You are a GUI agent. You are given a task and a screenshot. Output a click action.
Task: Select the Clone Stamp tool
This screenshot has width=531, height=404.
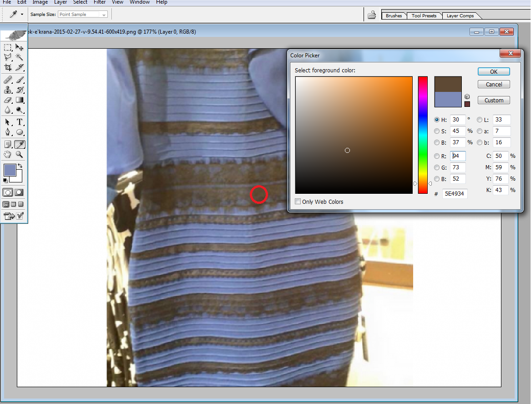coord(8,90)
